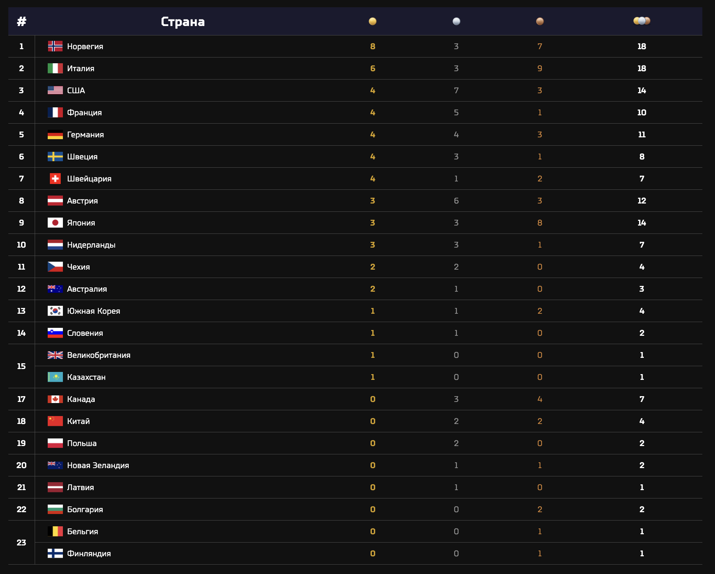The width and height of the screenshot is (715, 574).
Task: Click the Нидерланды country name
Action: click(91, 245)
